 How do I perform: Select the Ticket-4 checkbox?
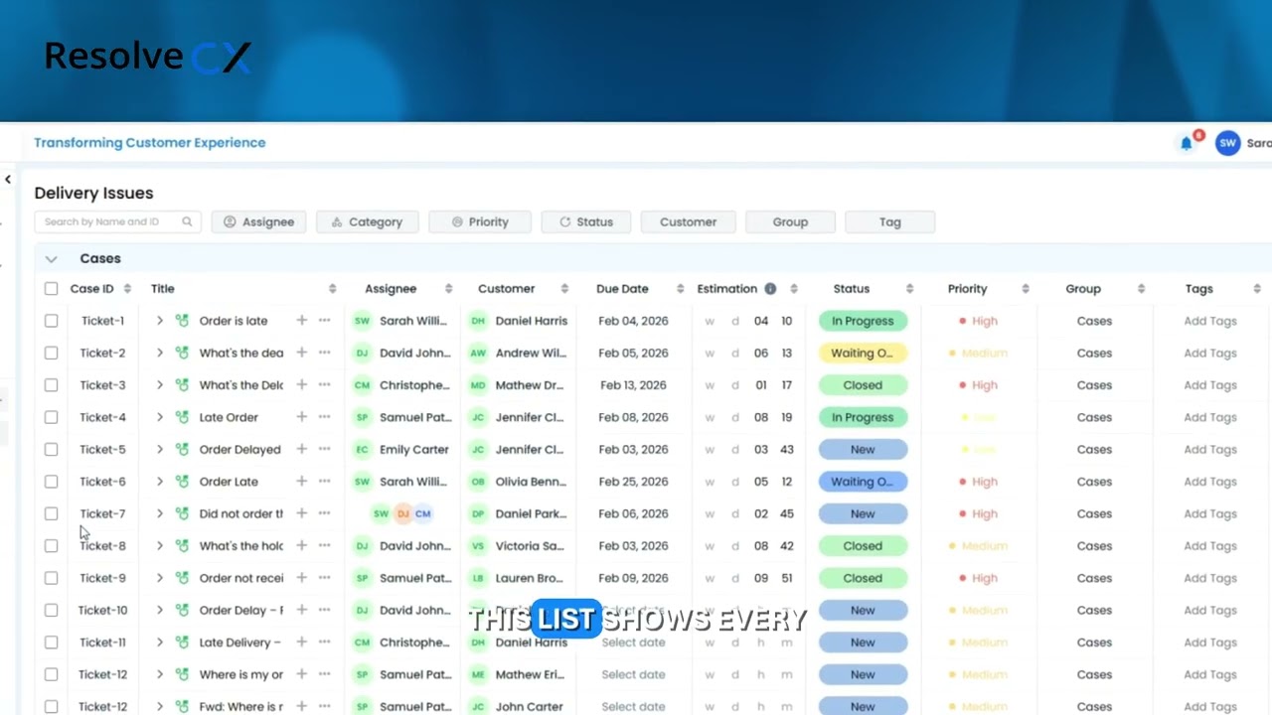(x=51, y=417)
